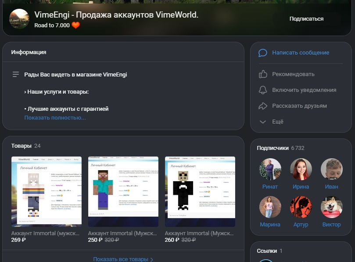The image size is (355, 262).
Task: Click the VimeEngi group avatar
Action: pyautogui.click(x=19, y=19)
